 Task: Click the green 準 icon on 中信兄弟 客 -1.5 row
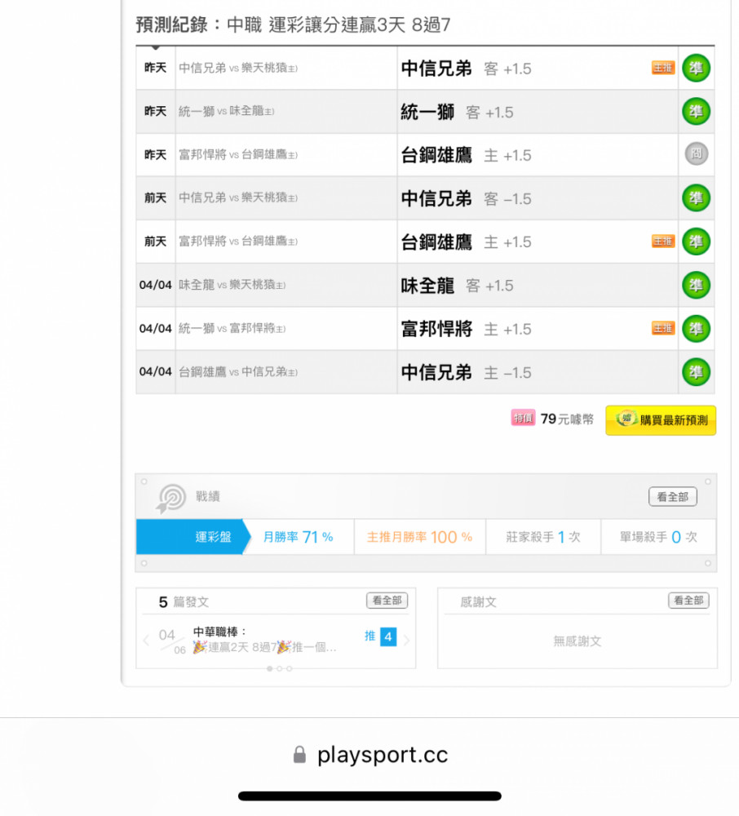click(x=696, y=198)
